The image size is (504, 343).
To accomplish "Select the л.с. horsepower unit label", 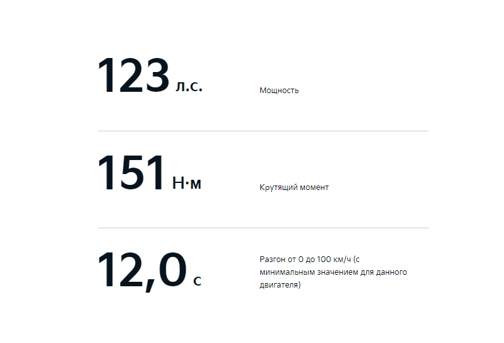I will [189, 86].
